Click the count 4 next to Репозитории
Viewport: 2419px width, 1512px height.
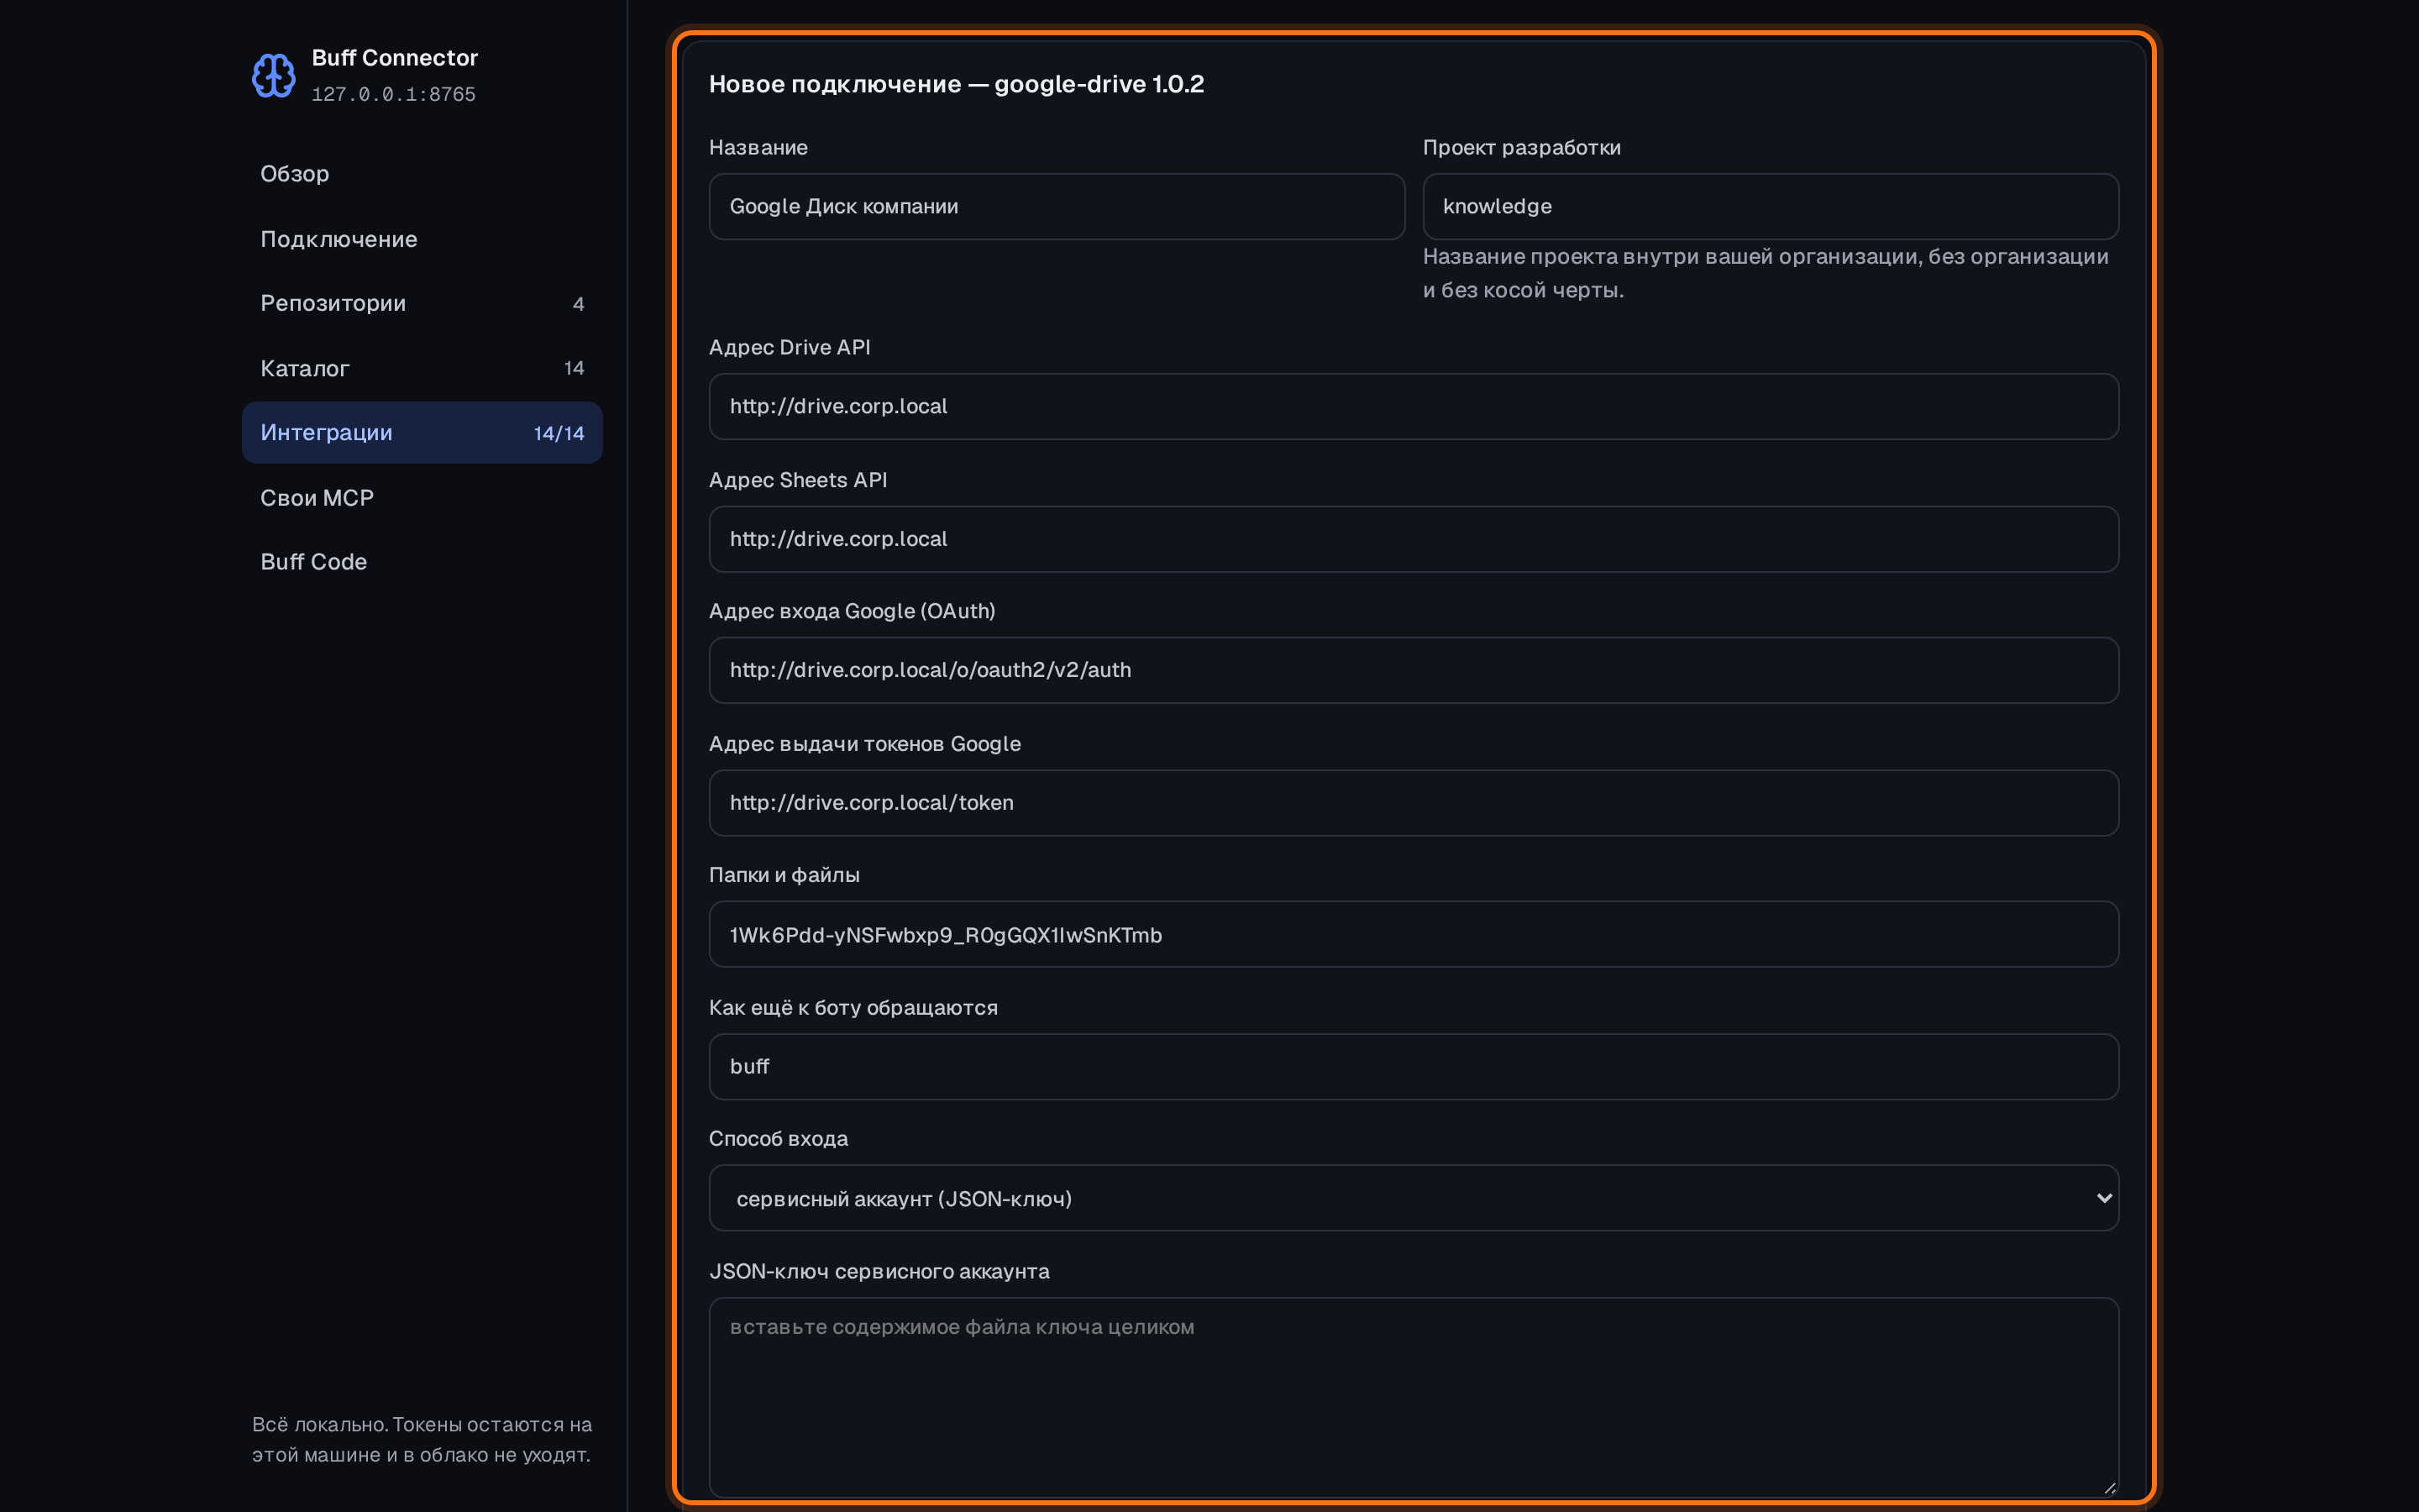click(x=578, y=304)
